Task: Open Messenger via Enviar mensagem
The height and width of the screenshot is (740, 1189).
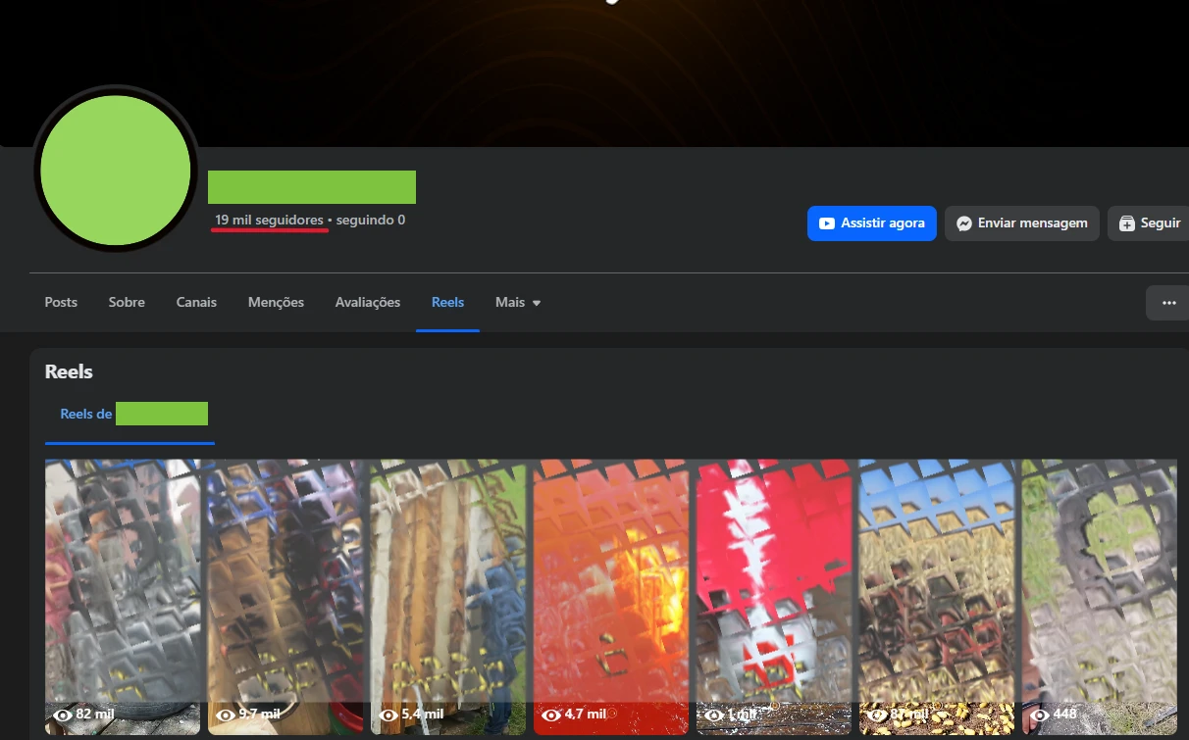Action: [1021, 223]
